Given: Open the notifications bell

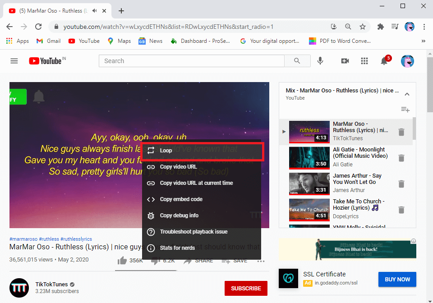Looking at the screenshot, I should click(x=384, y=61).
